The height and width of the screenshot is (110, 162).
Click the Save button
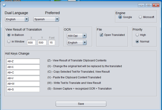click(x=81, y=104)
